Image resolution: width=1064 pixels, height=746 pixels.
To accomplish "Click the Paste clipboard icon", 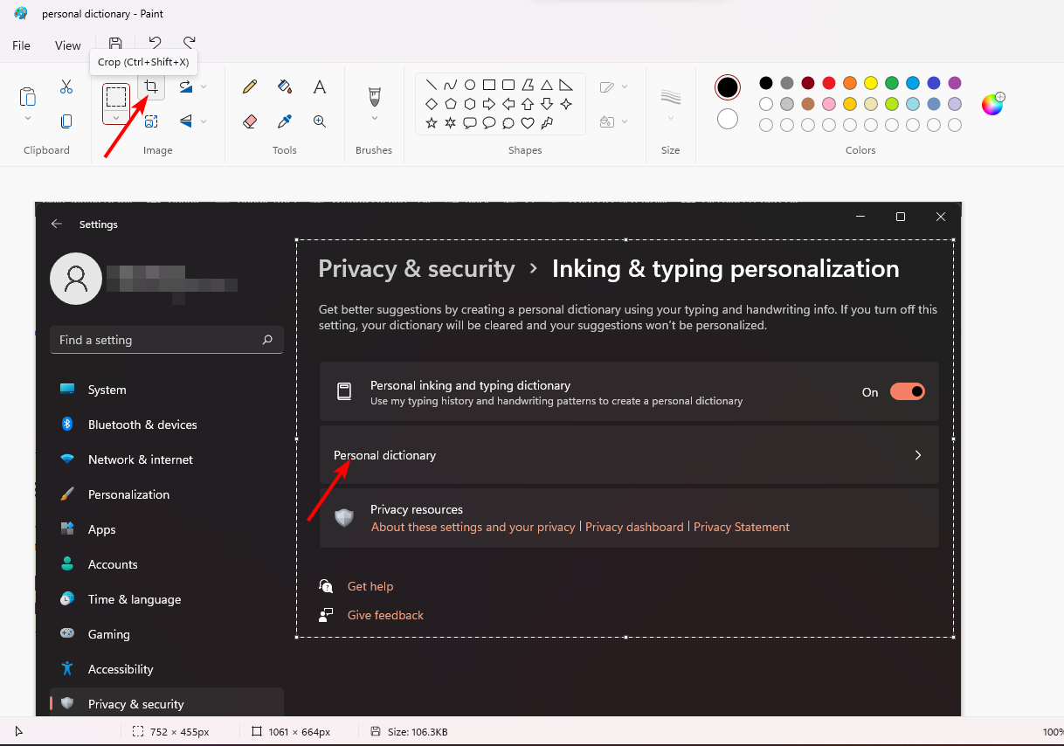I will pos(28,96).
